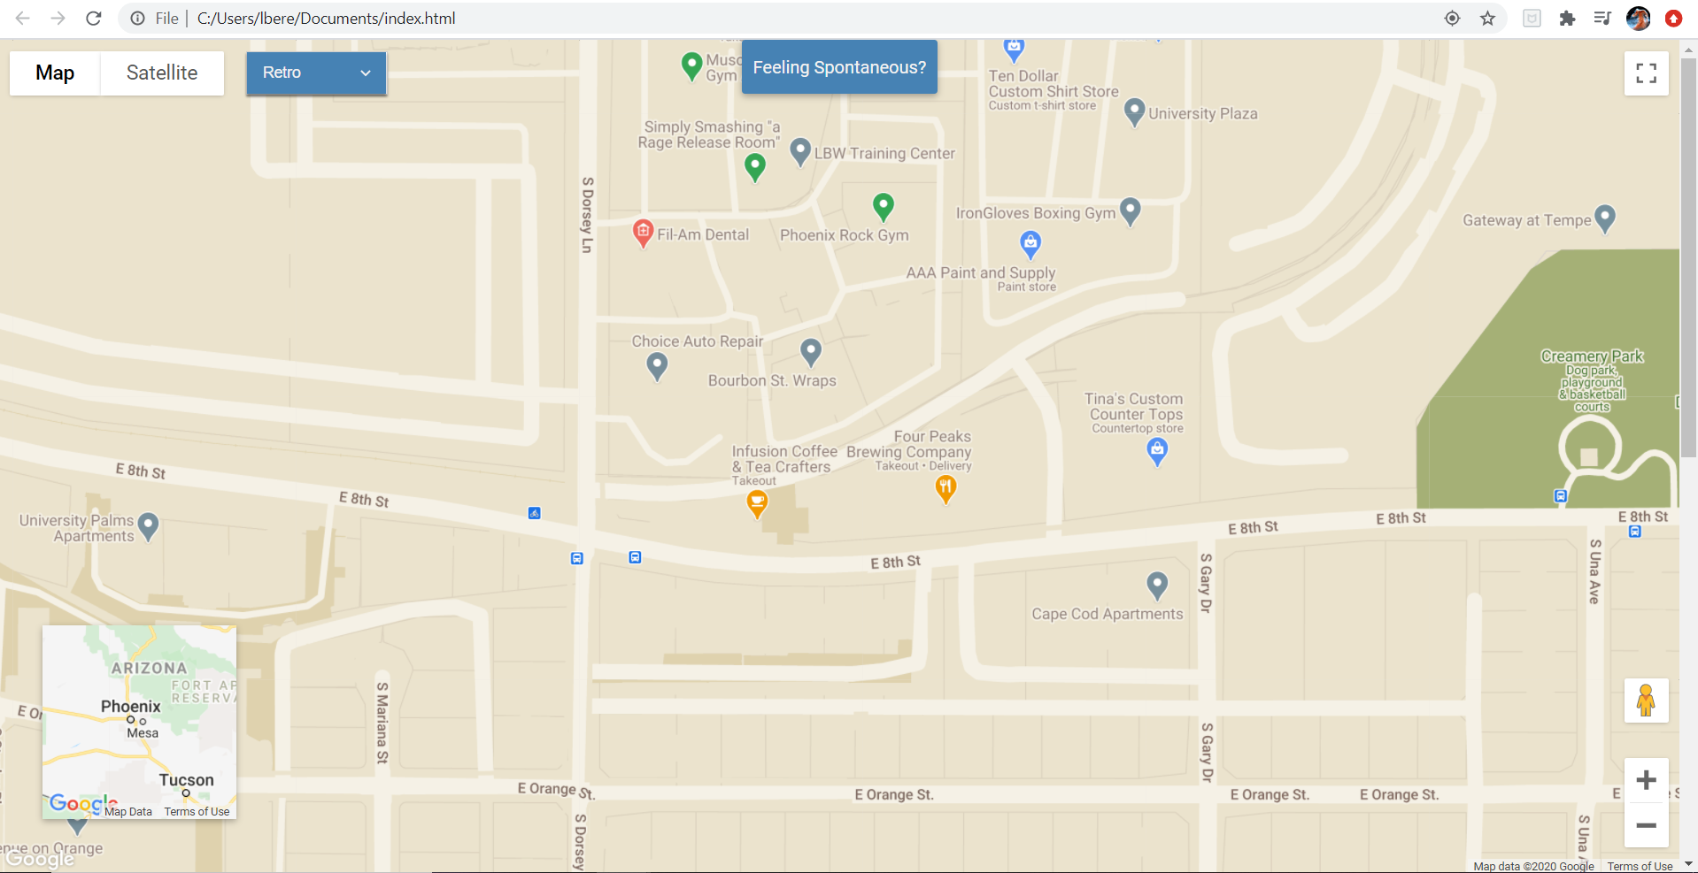Click the browser forward arrow
Viewport: 1698px width, 873px height.
58,19
